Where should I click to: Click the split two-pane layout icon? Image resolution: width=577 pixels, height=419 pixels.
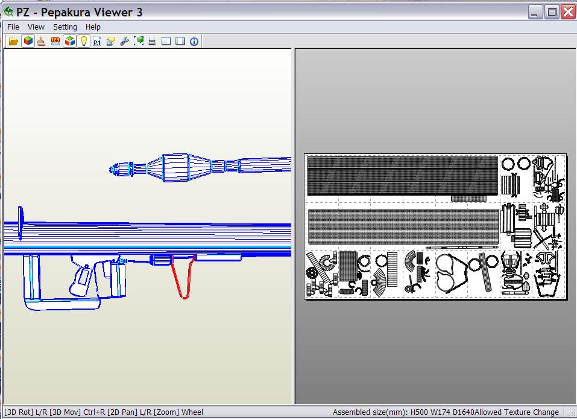166,41
